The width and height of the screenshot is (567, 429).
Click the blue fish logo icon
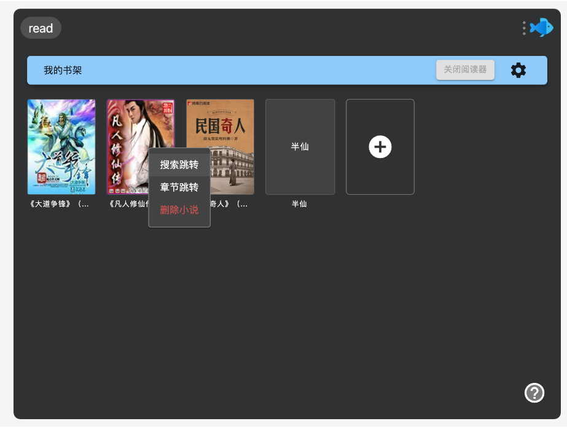[x=542, y=28]
